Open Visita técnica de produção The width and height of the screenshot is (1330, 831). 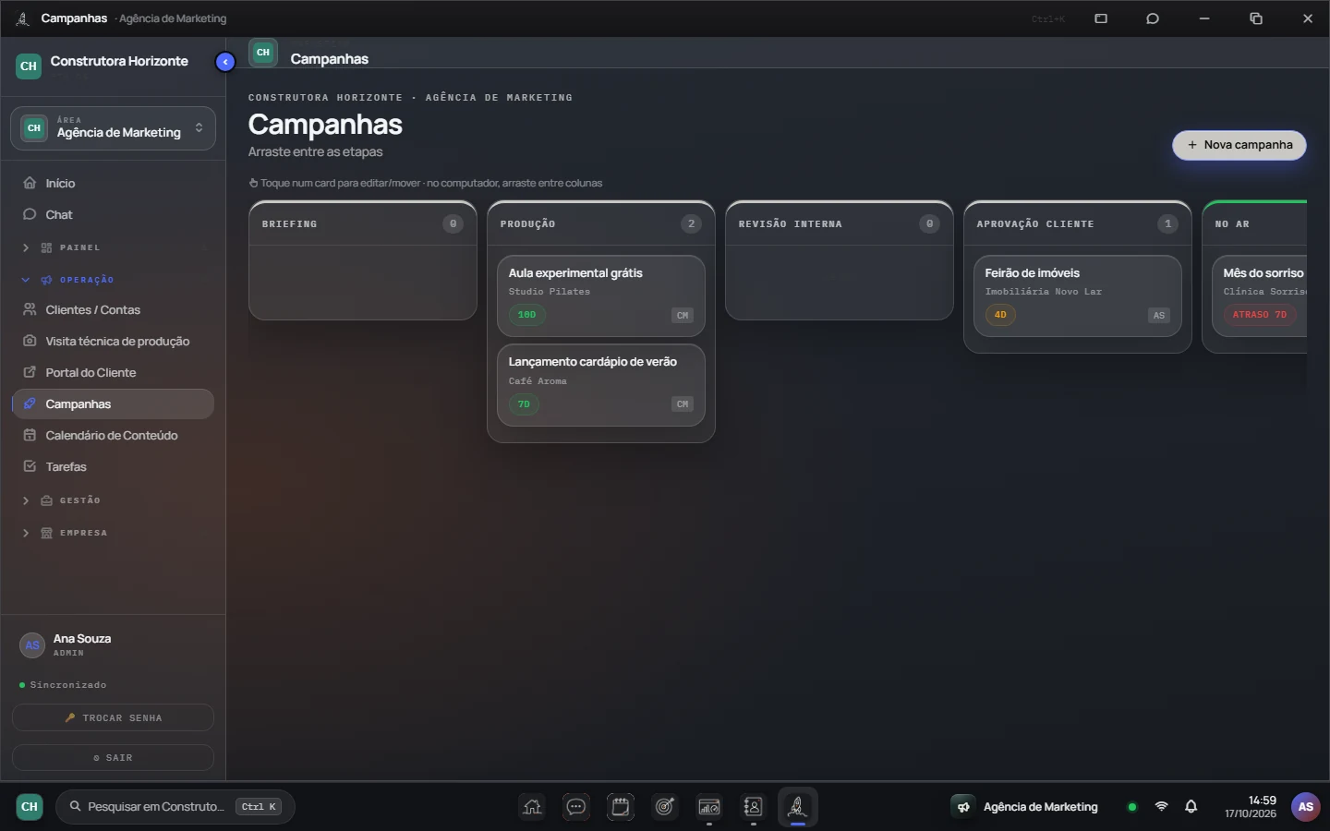point(113,342)
